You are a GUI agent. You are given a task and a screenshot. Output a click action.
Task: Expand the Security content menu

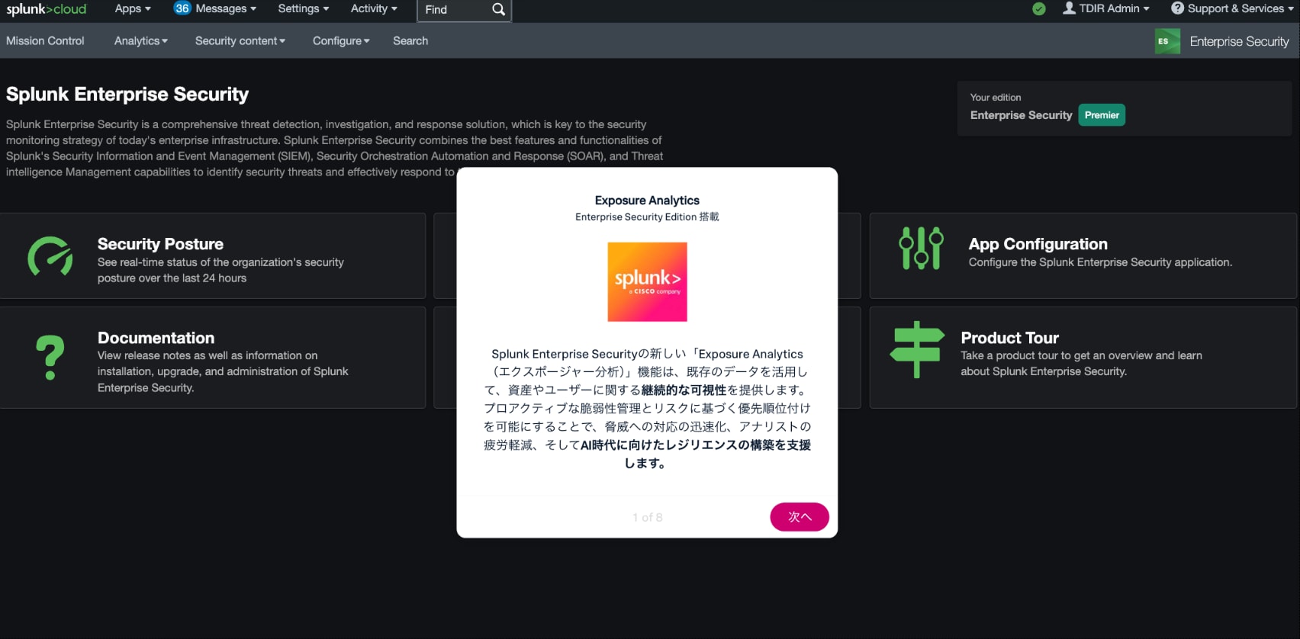(240, 40)
